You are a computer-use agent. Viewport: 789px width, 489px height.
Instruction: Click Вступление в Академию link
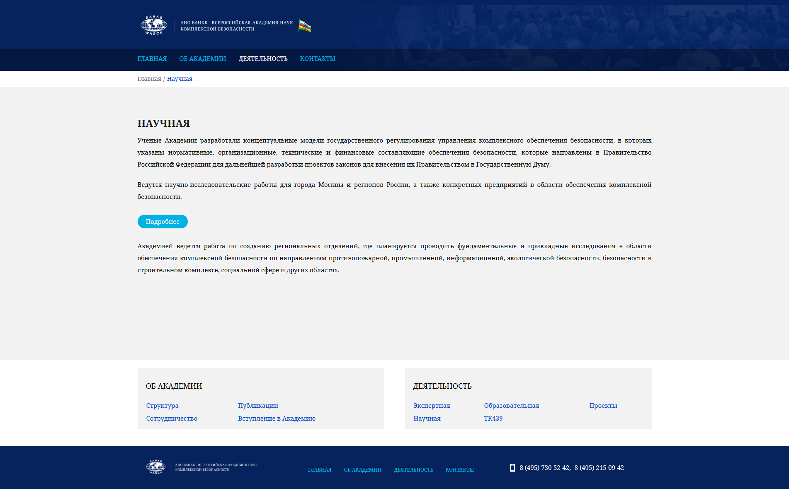click(277, 419)
